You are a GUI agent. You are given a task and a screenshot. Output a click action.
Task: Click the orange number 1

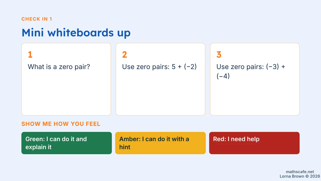click(x=30, y=55)
